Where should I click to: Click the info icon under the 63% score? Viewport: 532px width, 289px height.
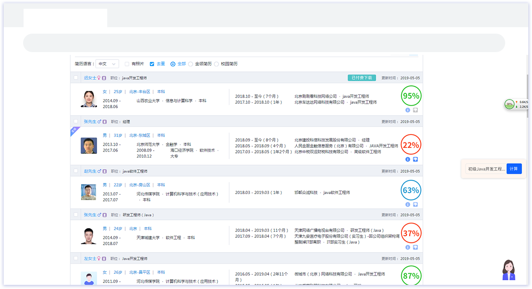coord(408,204)
